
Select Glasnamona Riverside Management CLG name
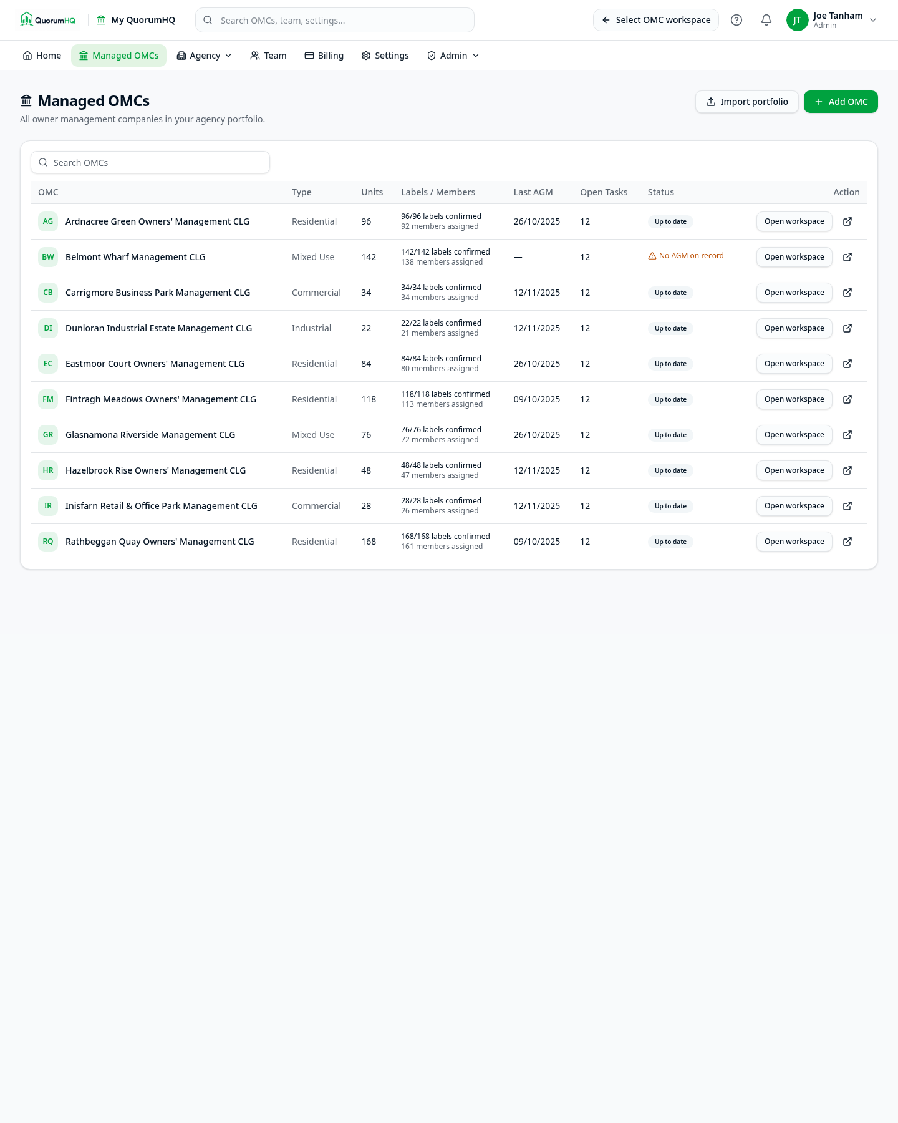tap(150, 435)
